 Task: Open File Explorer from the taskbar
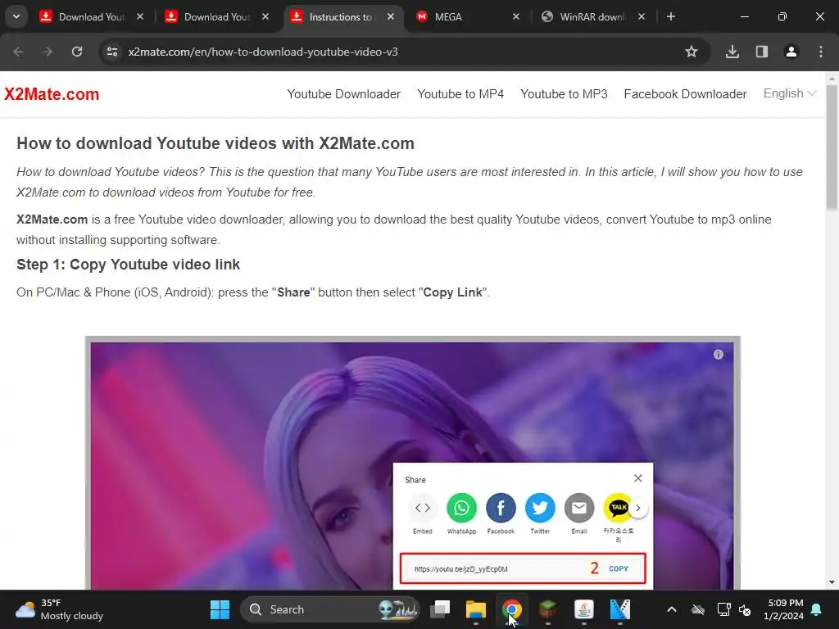(476, 609)
